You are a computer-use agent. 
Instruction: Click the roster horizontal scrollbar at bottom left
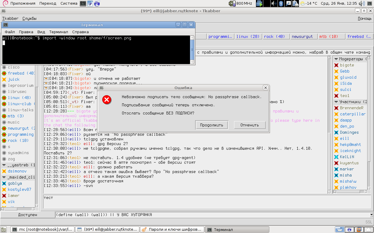[x=18, y=209]
